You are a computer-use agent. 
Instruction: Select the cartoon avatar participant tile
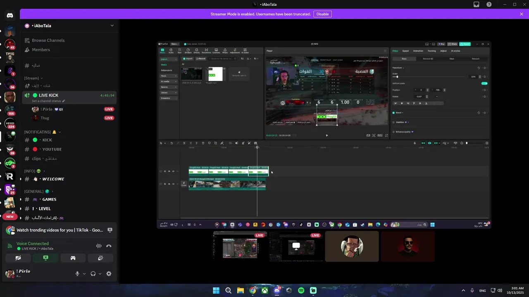[x=352, y=246]
